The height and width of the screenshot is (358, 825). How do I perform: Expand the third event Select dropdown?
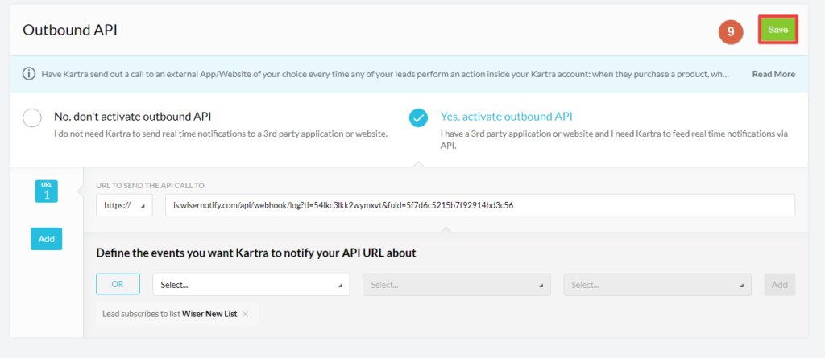coord(657,285)
